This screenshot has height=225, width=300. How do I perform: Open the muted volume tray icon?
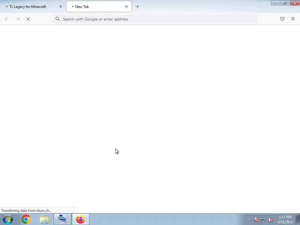pyautogui.click(x=270, y=220)
